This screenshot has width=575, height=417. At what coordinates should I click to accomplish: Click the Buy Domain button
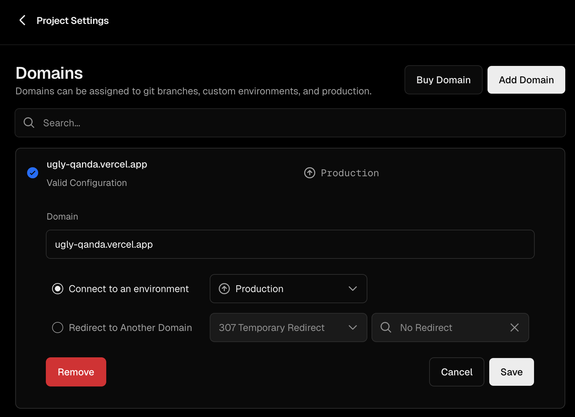coord(443,80)
